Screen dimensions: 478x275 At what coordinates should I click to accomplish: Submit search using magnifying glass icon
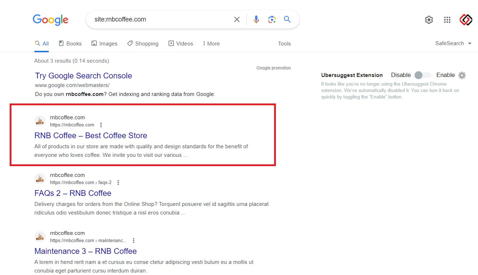[287, 19]
